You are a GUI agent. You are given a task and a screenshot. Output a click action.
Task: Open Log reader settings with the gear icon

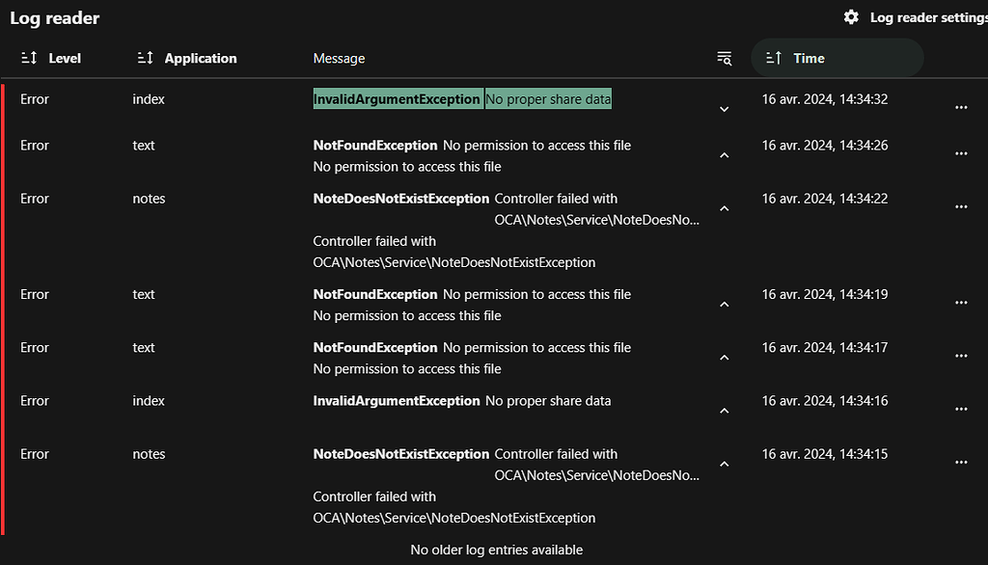852,17
